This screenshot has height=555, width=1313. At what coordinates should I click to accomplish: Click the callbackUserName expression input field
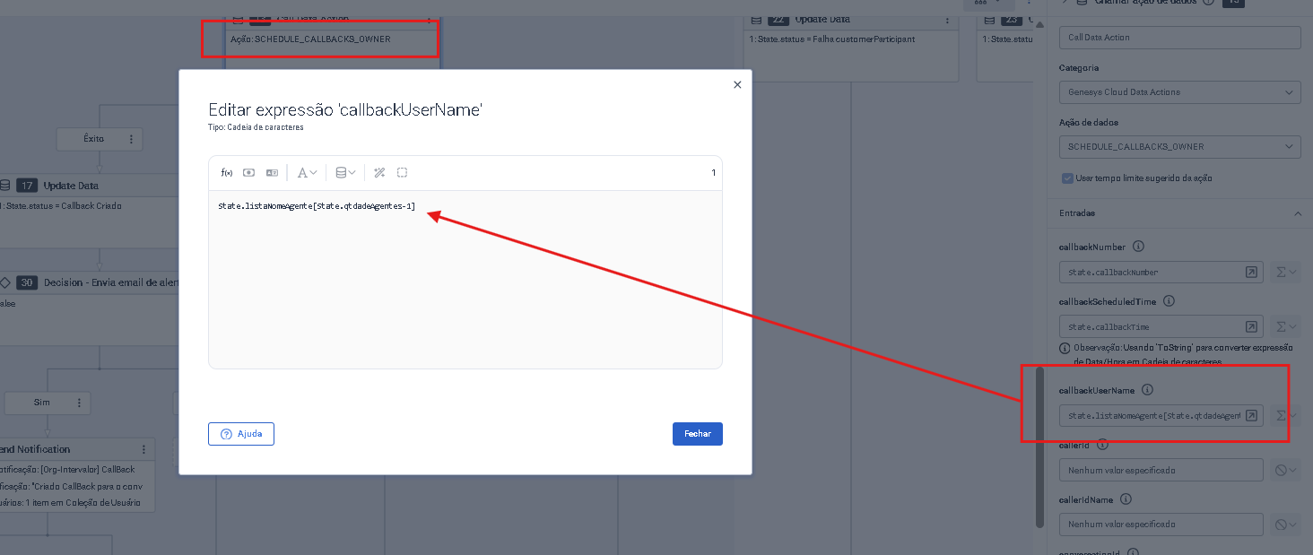pyautogui.click(x=1152, y=416)
